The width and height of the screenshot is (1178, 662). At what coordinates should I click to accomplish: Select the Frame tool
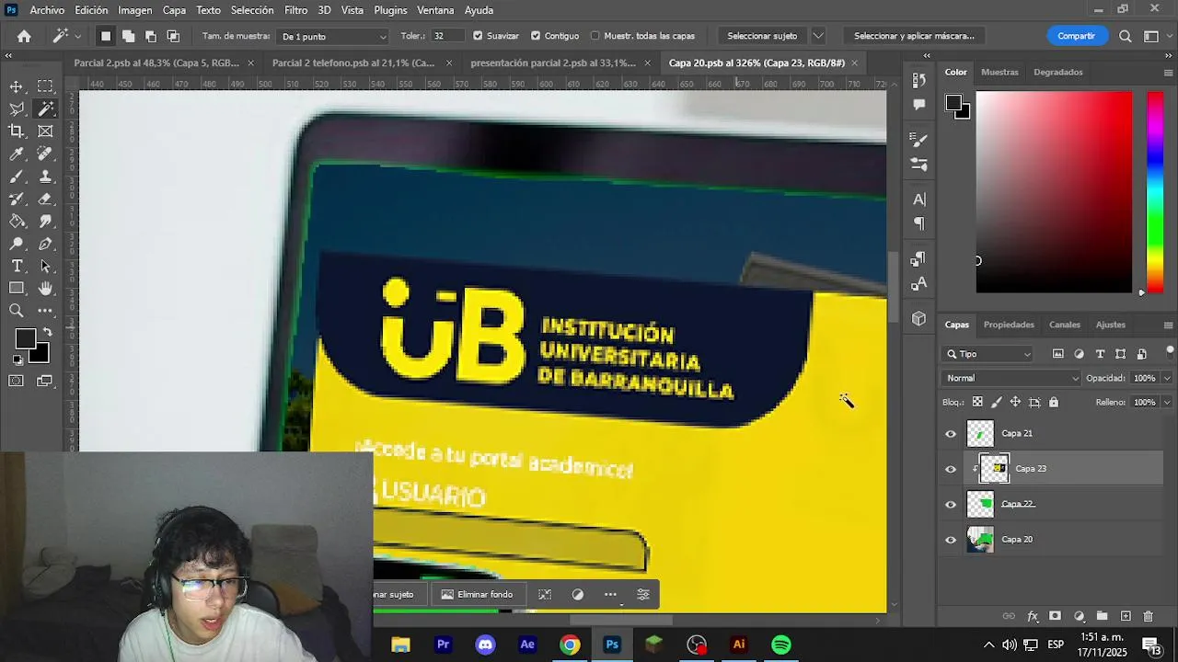[45, 131]
